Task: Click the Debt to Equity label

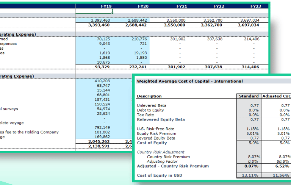Action: [x=150, y=110]
